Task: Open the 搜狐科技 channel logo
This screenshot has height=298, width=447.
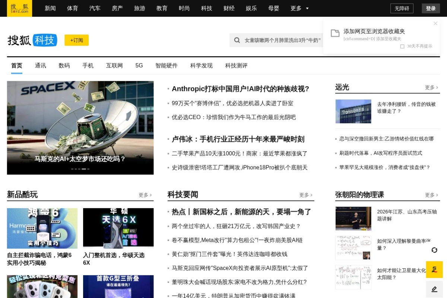Action: [32, 40]
